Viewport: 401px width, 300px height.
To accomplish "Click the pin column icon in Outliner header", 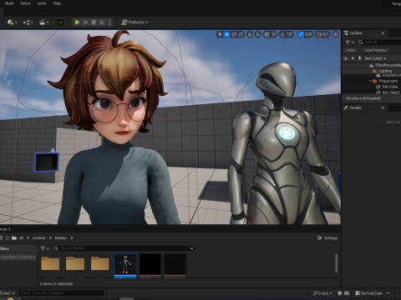I will click(359, 58).
